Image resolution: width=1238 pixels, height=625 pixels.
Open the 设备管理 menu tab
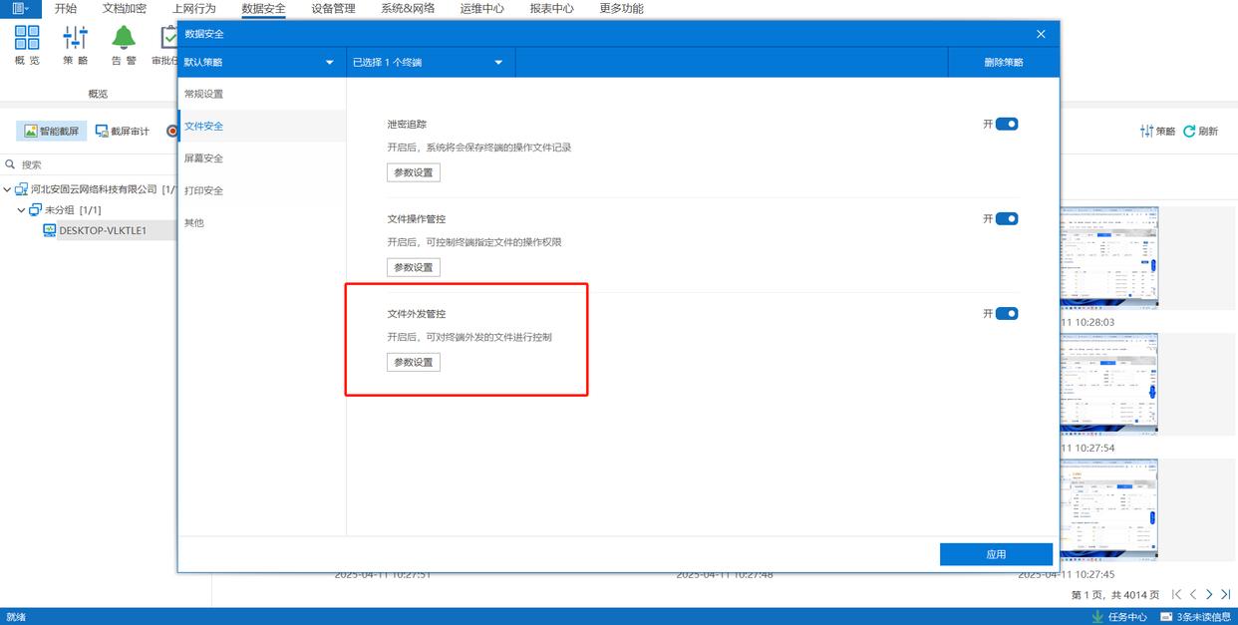click(333, 8)
